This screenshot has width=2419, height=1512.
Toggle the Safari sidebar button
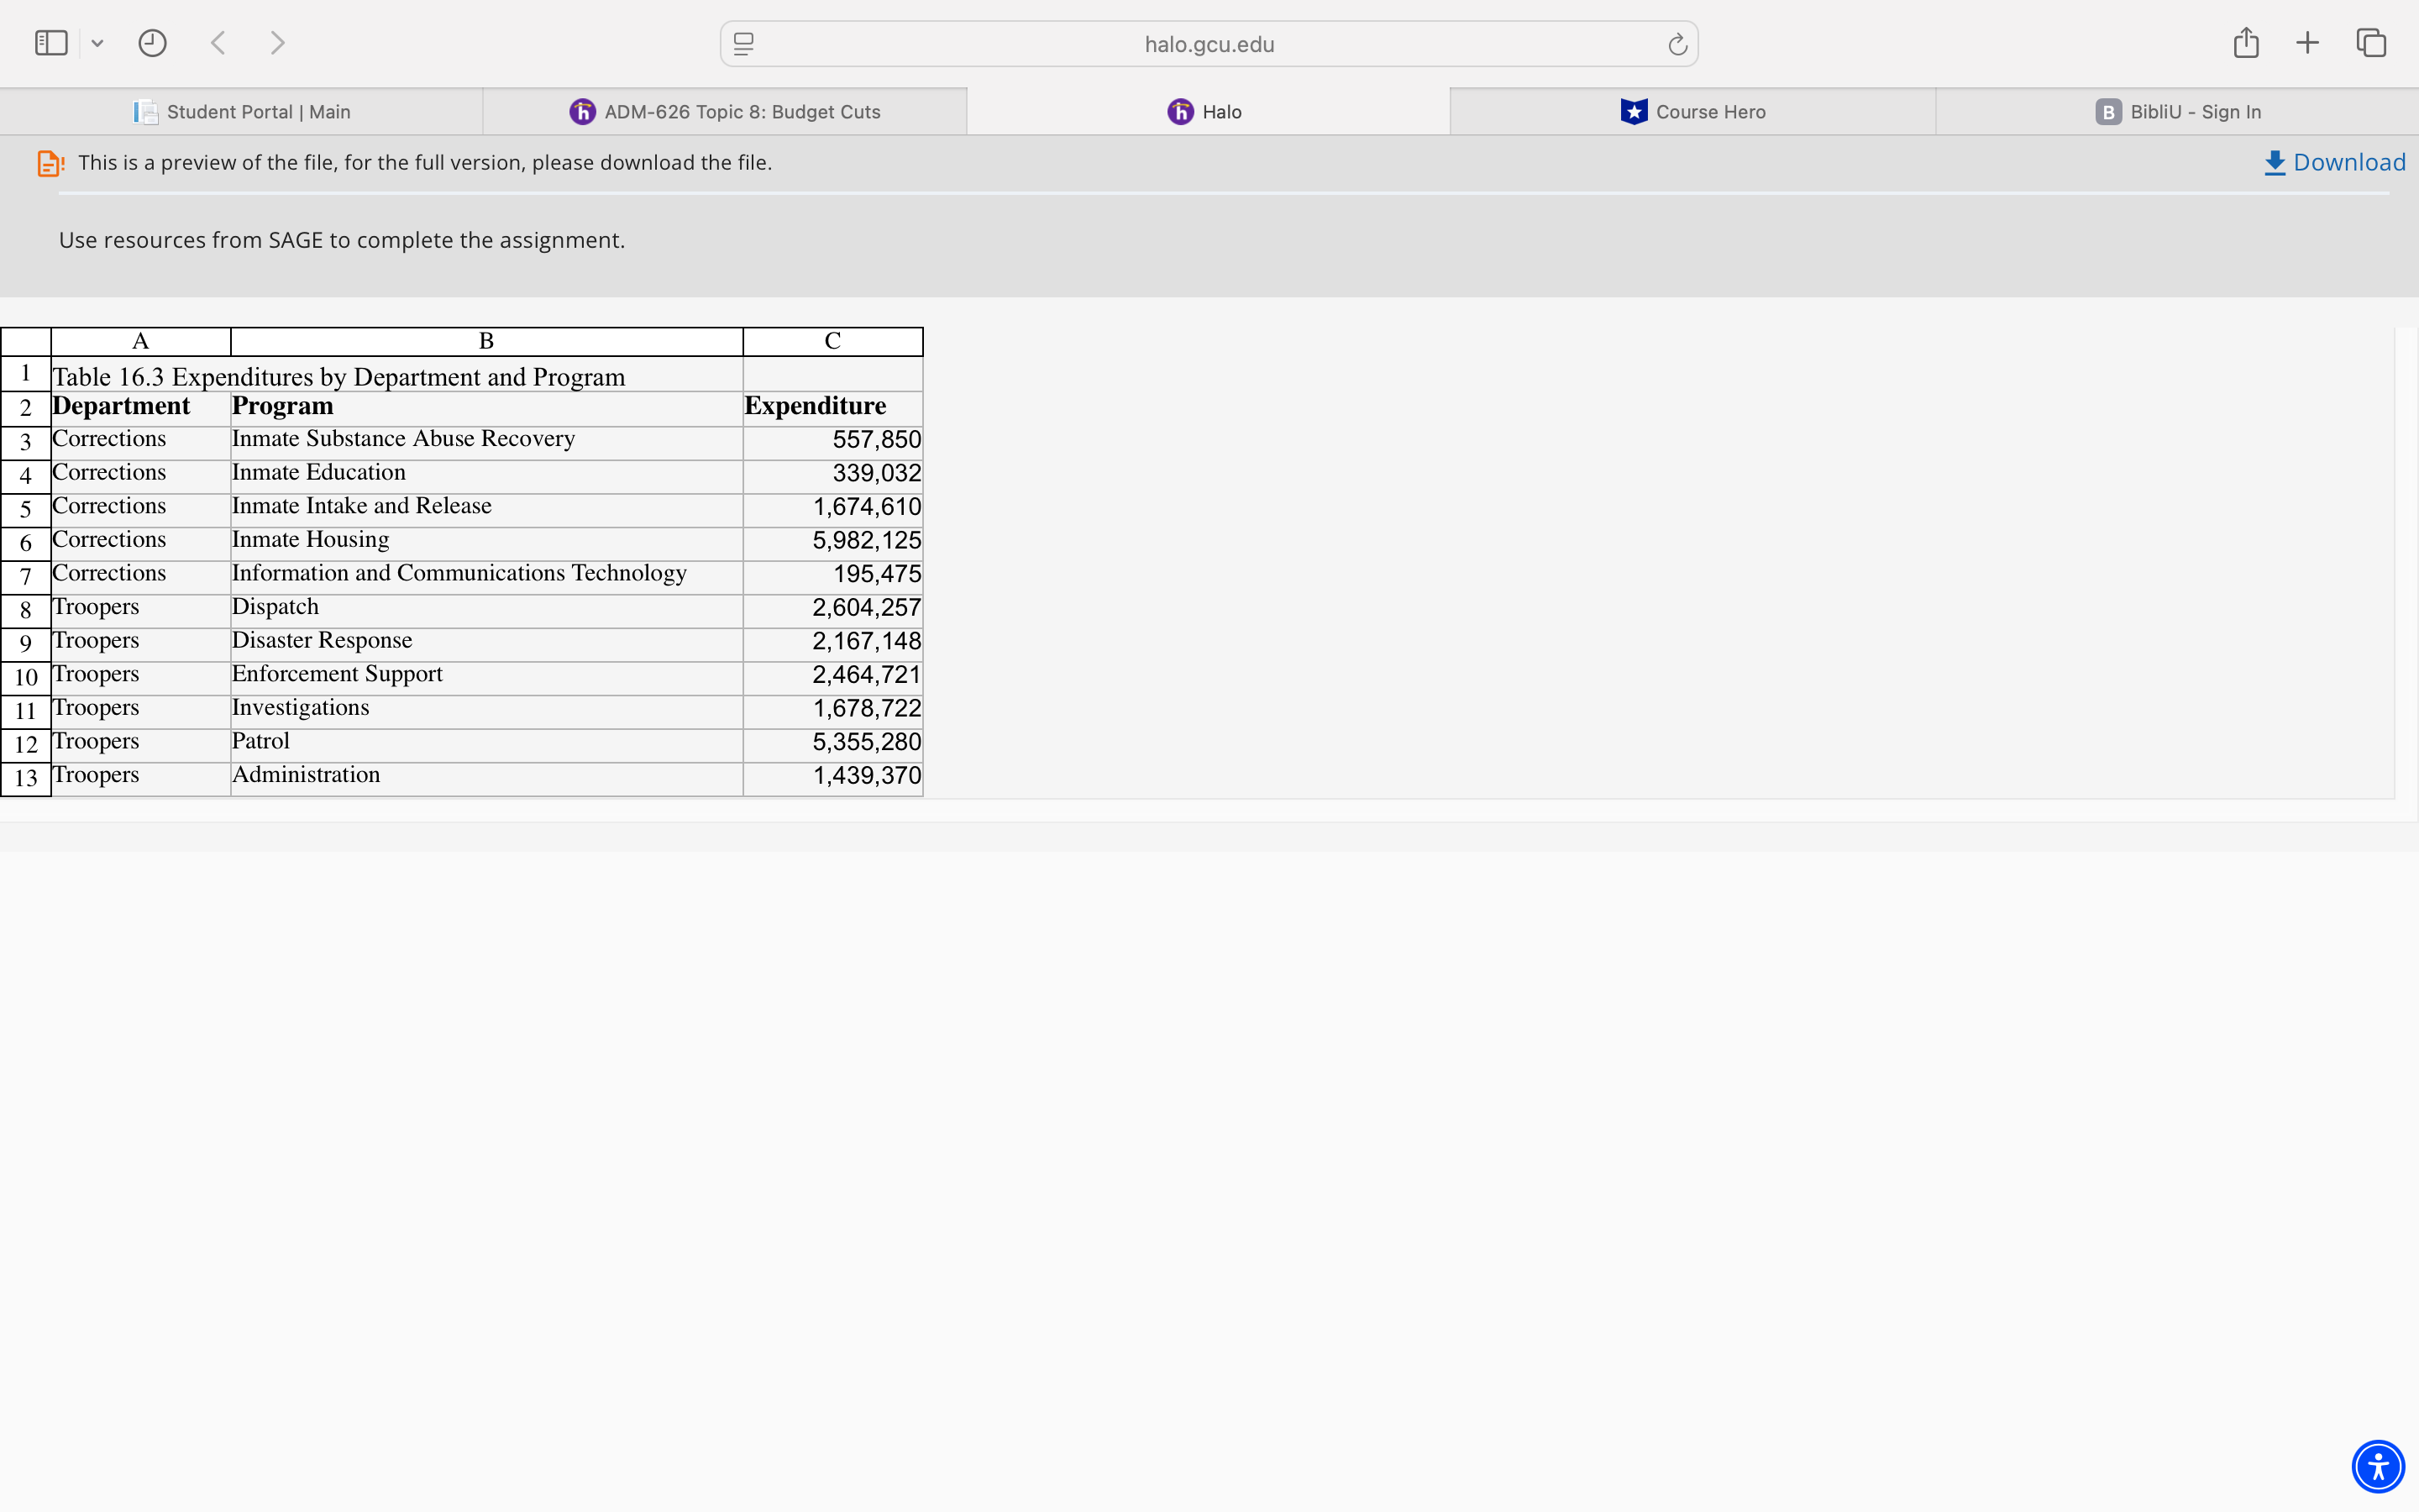(51, 43)
